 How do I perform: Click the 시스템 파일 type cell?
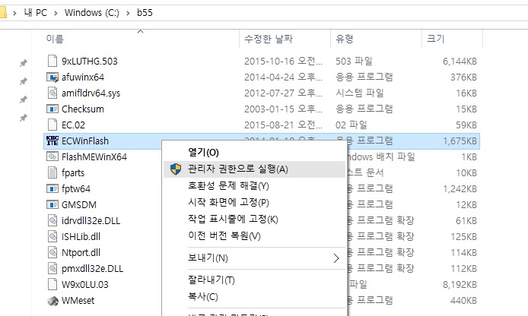point(360,93)
